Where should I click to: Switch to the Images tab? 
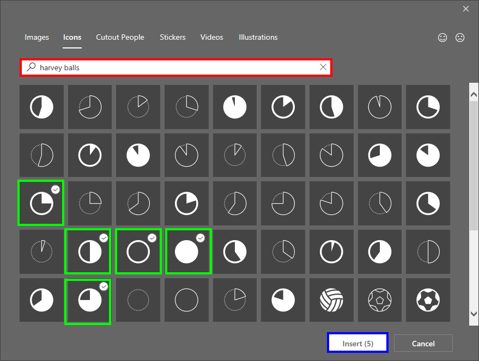point(37,37)
